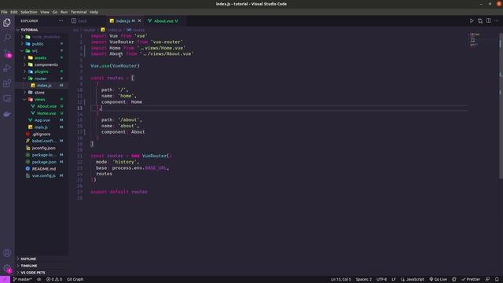Click the Go Live status button
This screenshot has height=283, width=503.
(439, 280)
